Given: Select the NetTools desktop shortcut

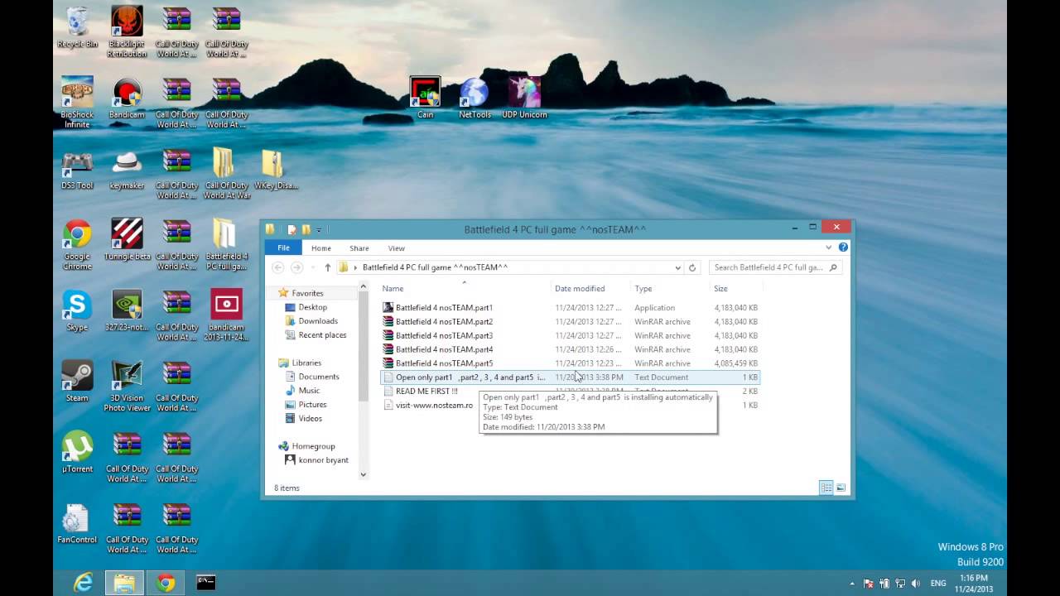Looking at the screenshot, I should [x=475, y=98].
